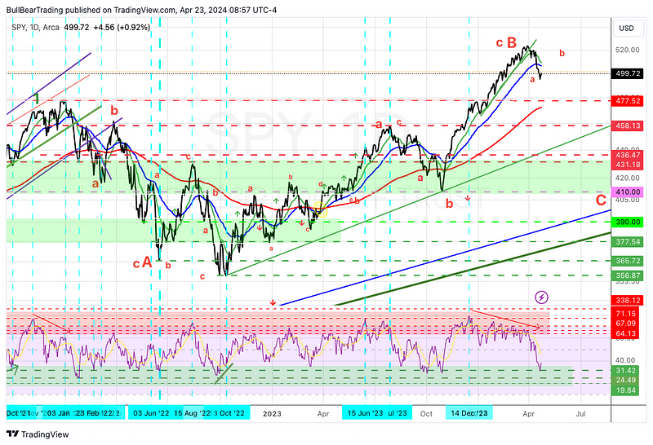The height and width of the screenshot is (445, 653).
Task: Click the 420.00 price axis tick
Action: [627, 178]
